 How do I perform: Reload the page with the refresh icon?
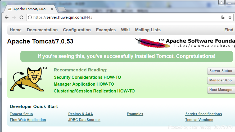[x=21, y=17]
